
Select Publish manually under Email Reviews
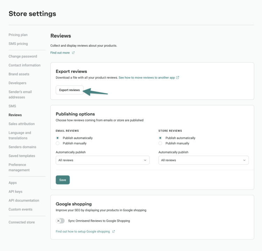click(58, 143)
